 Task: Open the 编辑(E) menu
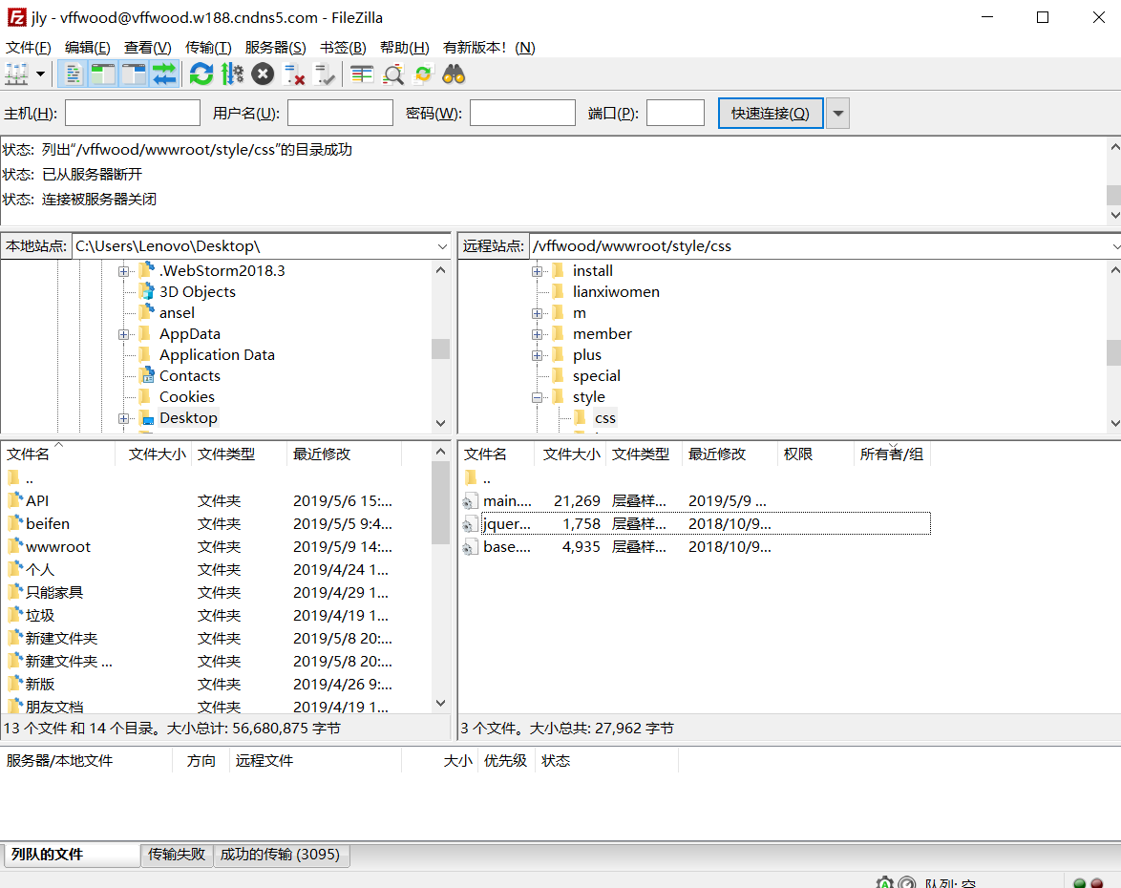[87, 47]
